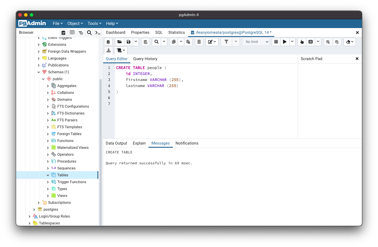The image size is (378, 247).
Task: Click the Explain hand pointer icon
Action: [x=302, y=42]
